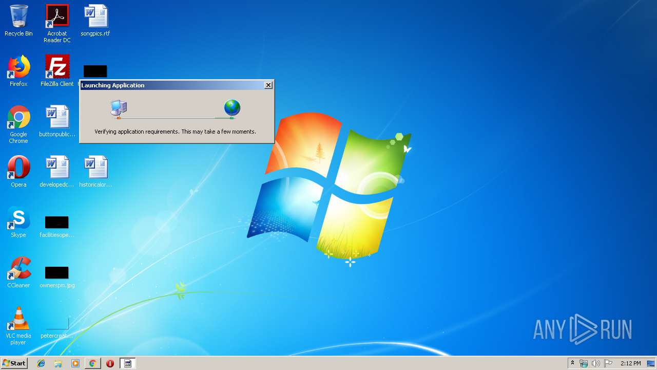The height and width of the screenshot is (370, 657).
Task: Click the Show desktop button
Action: (651, 363)
